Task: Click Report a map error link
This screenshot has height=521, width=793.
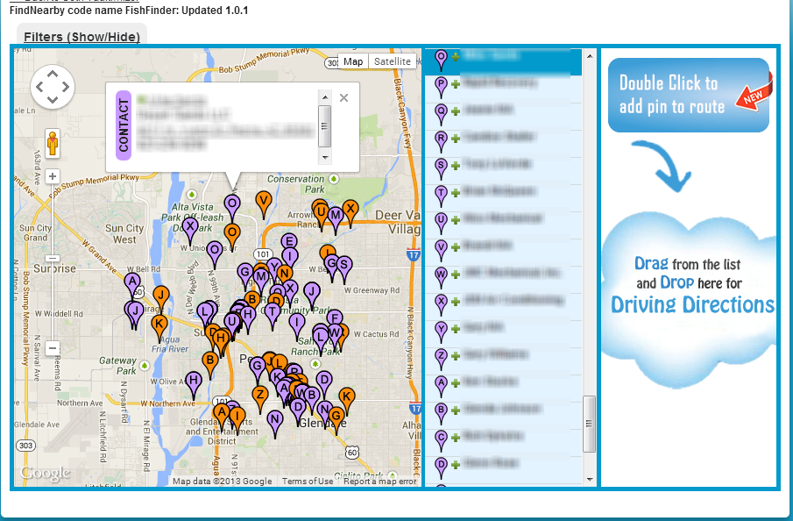Action: pyautogui.click(x=379, y=481)
